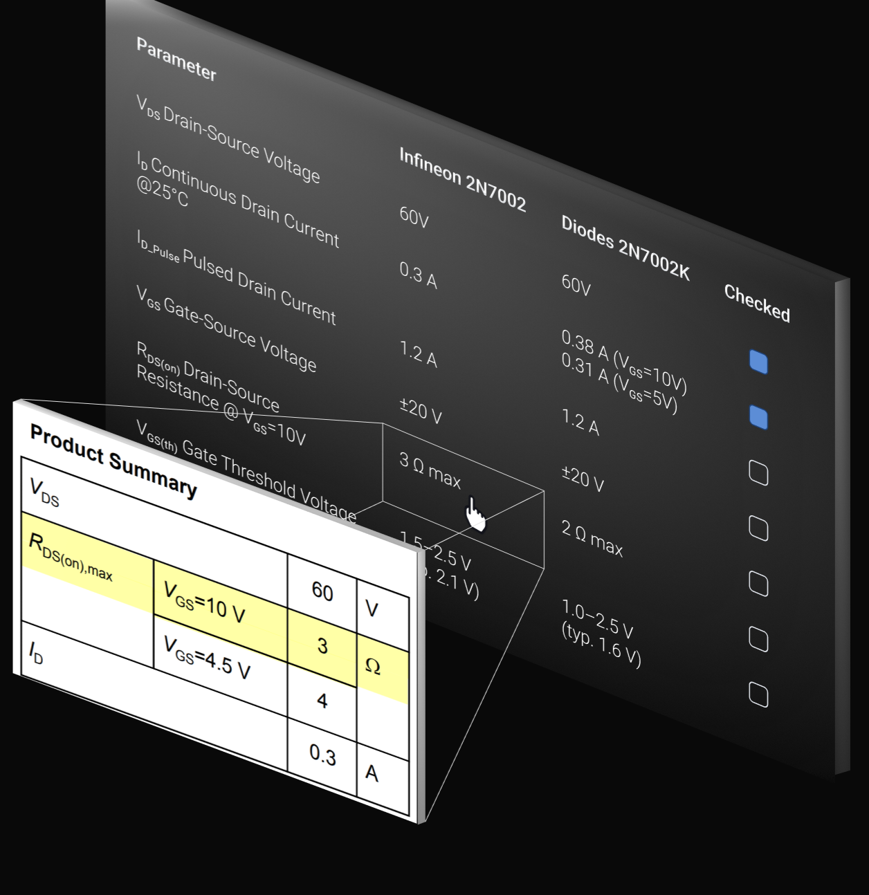
Task: Click the 'Diodes 2N7002K' column header
Action: tap(625, 248)
